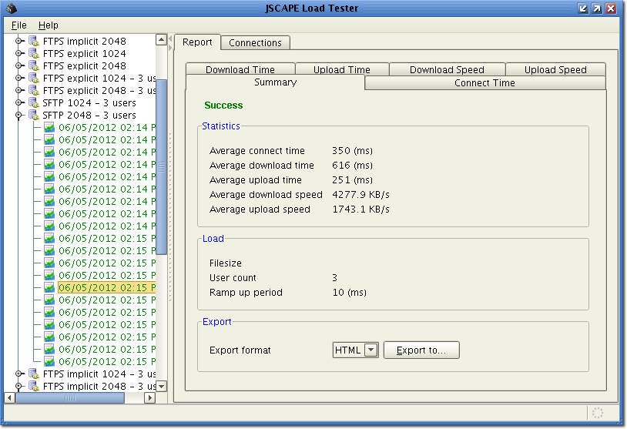Expand the FTPS implicit 2048 - 3 us node
This screenshot has height=429, width=627.
click(18, 386)
